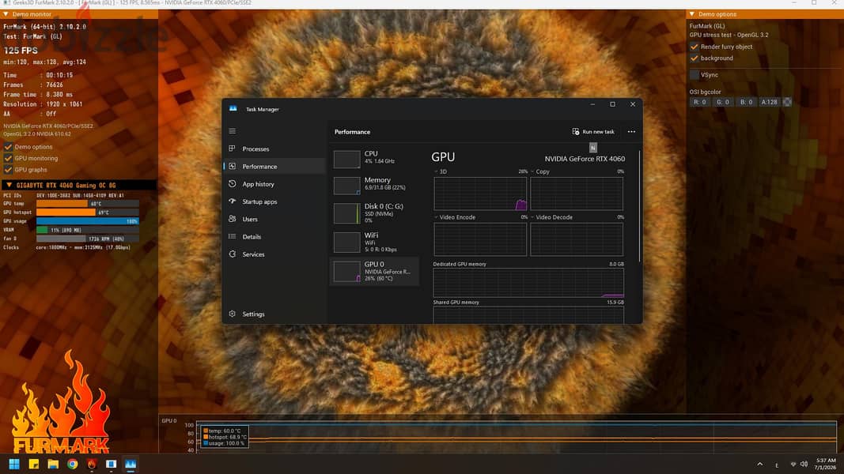
Task: Open the Task Manager hamburger navigation menu
Action: 232,131
